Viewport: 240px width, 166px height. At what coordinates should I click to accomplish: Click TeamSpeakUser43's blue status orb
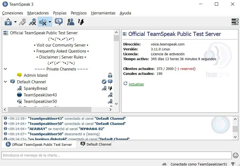click(x=19, y=95)
